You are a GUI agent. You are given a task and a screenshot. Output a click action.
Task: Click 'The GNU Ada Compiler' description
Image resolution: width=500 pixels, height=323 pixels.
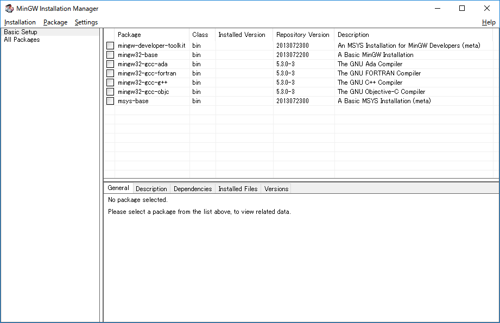[370, 64]
